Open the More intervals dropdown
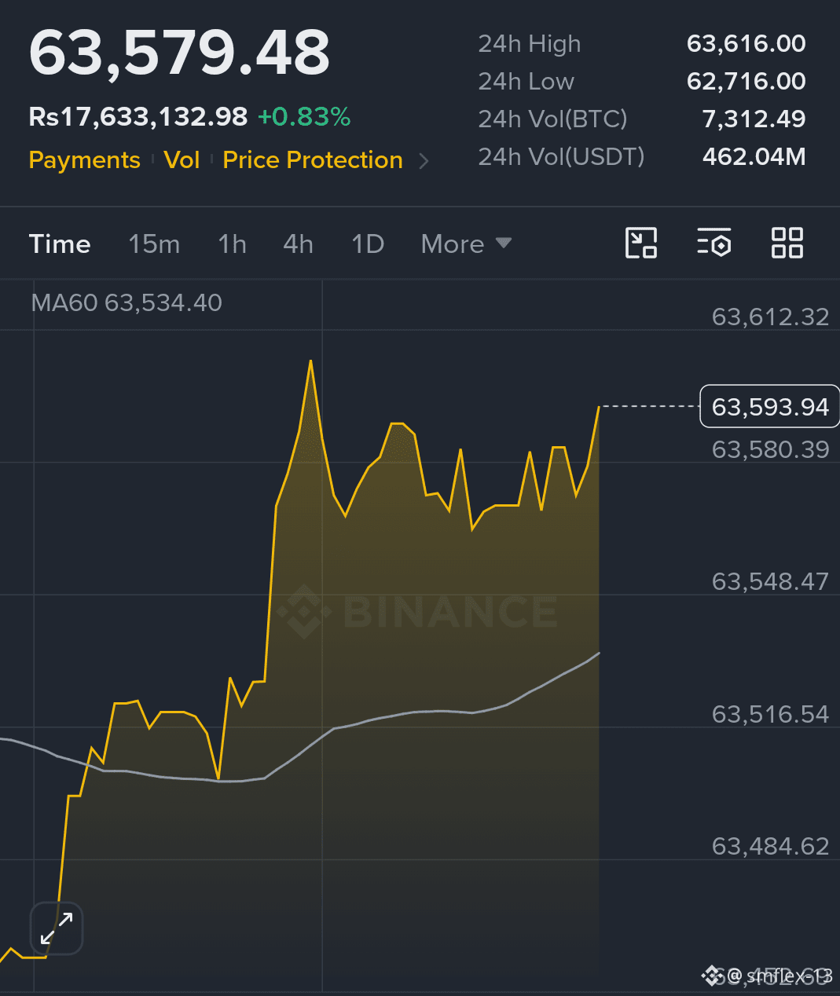The image size is (840, 996). tap(467, 244)
